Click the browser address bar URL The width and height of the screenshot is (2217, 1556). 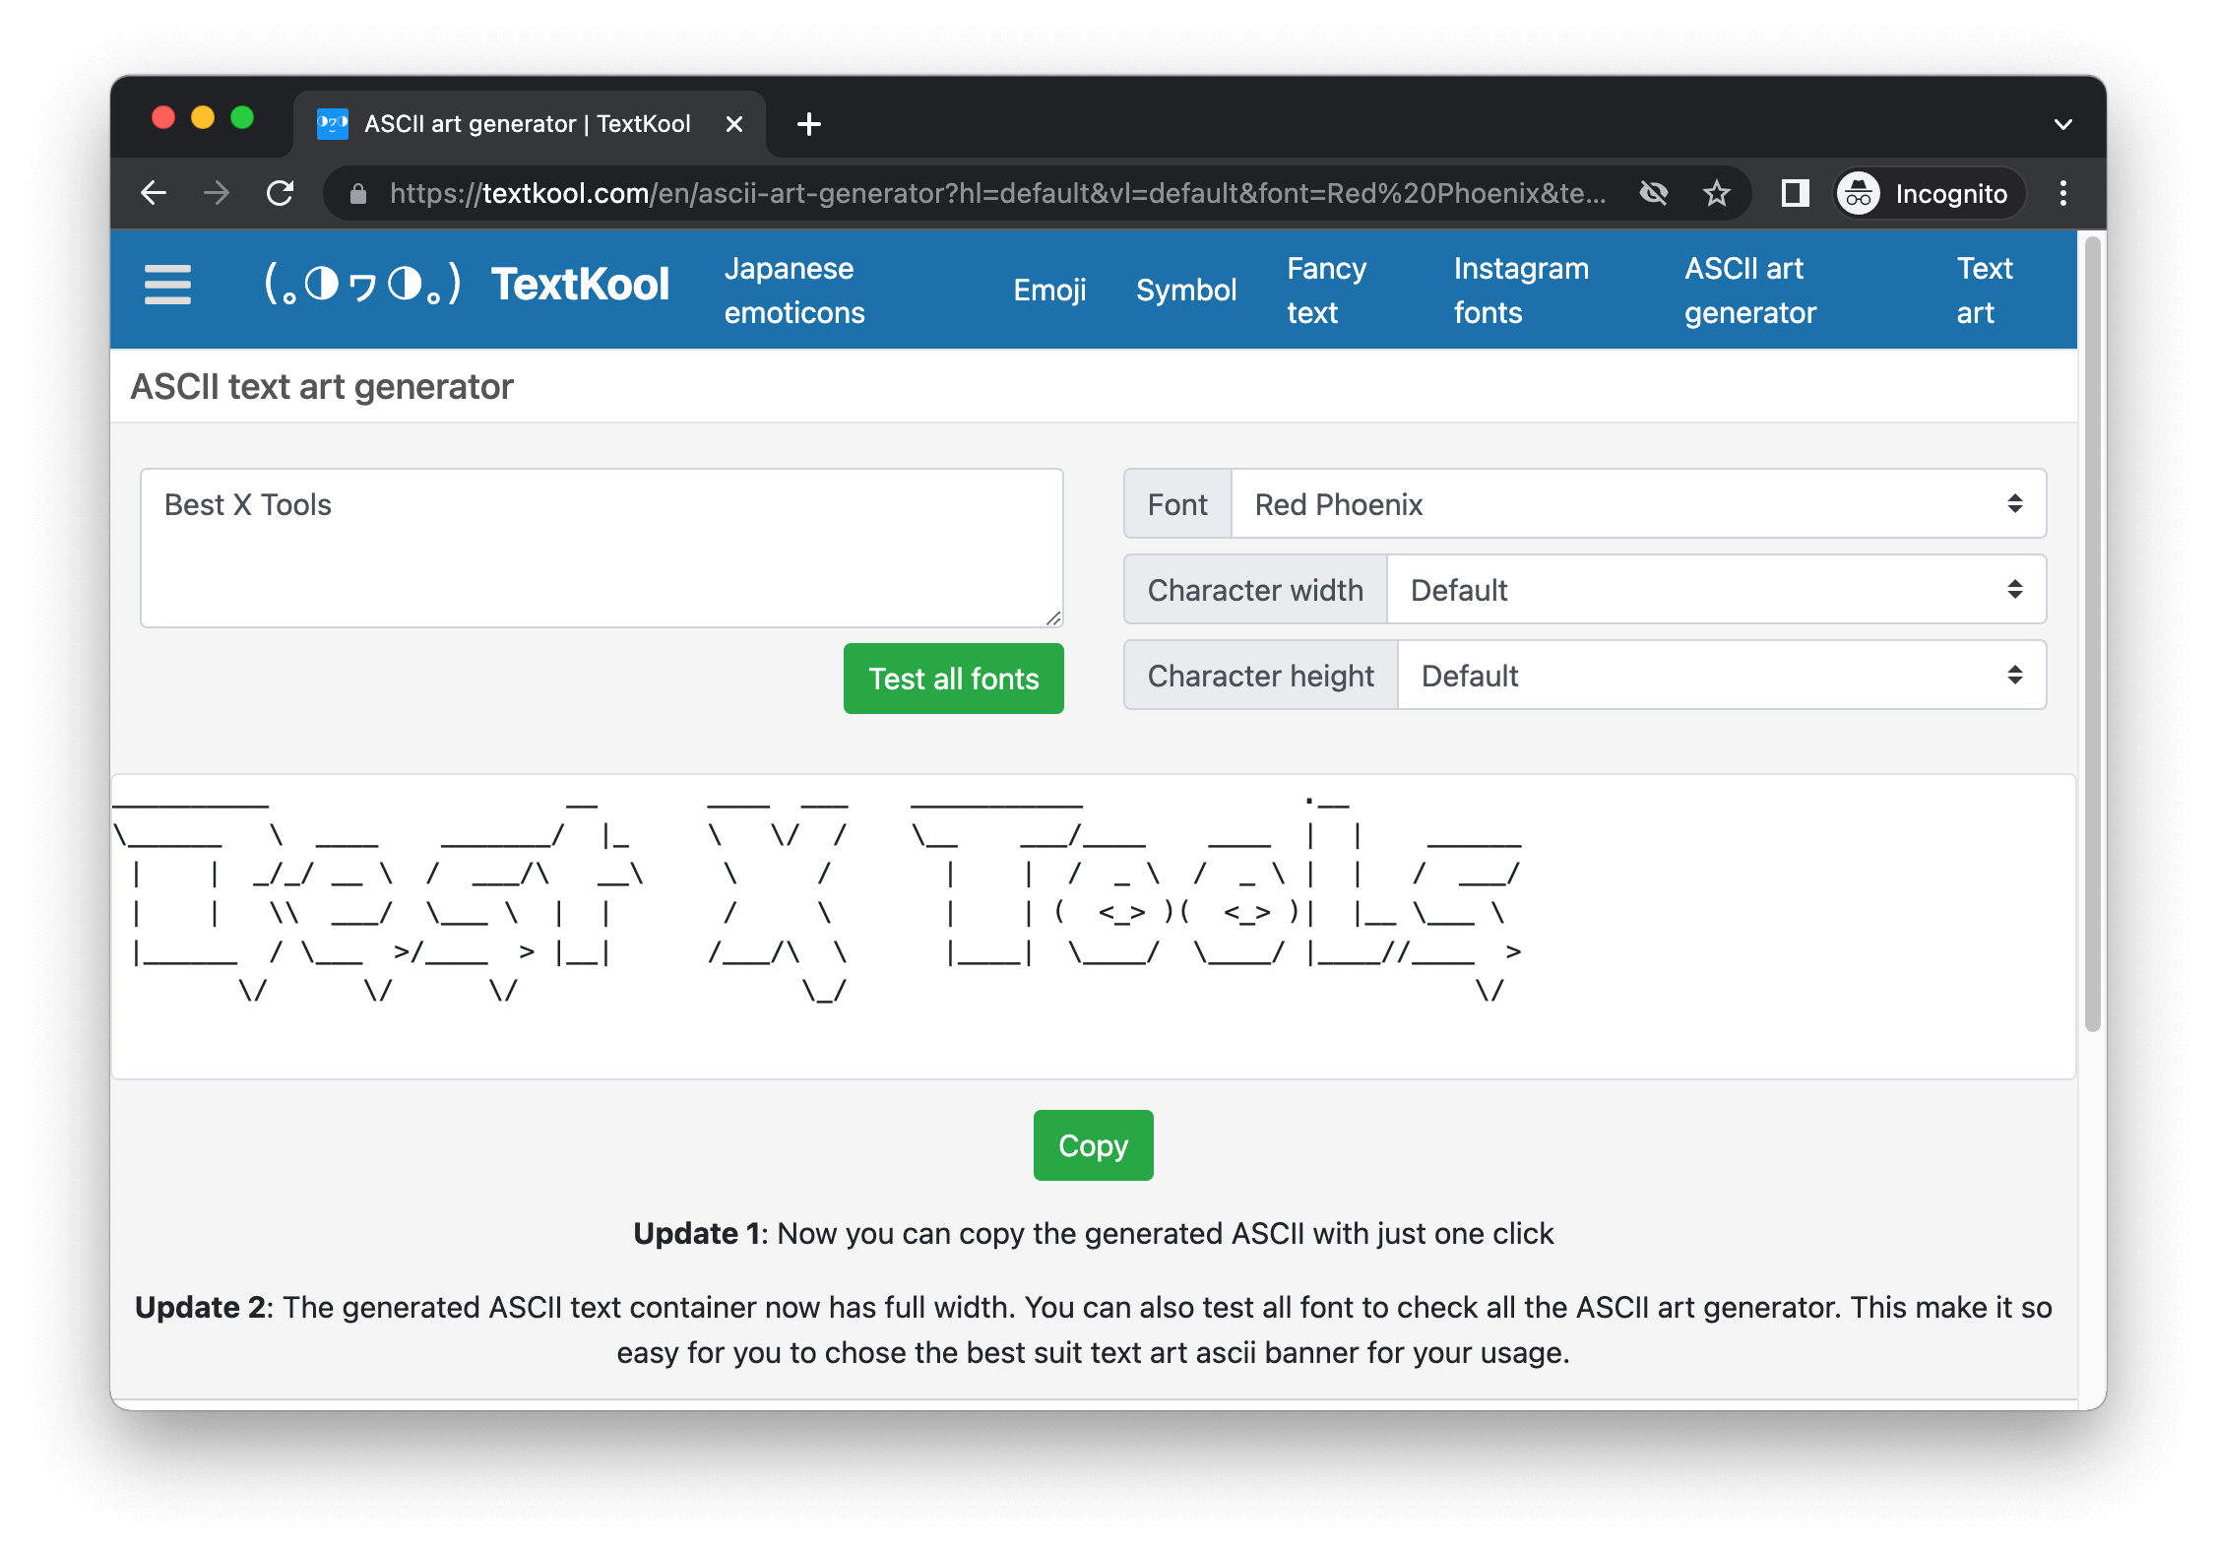coord(998,193)
